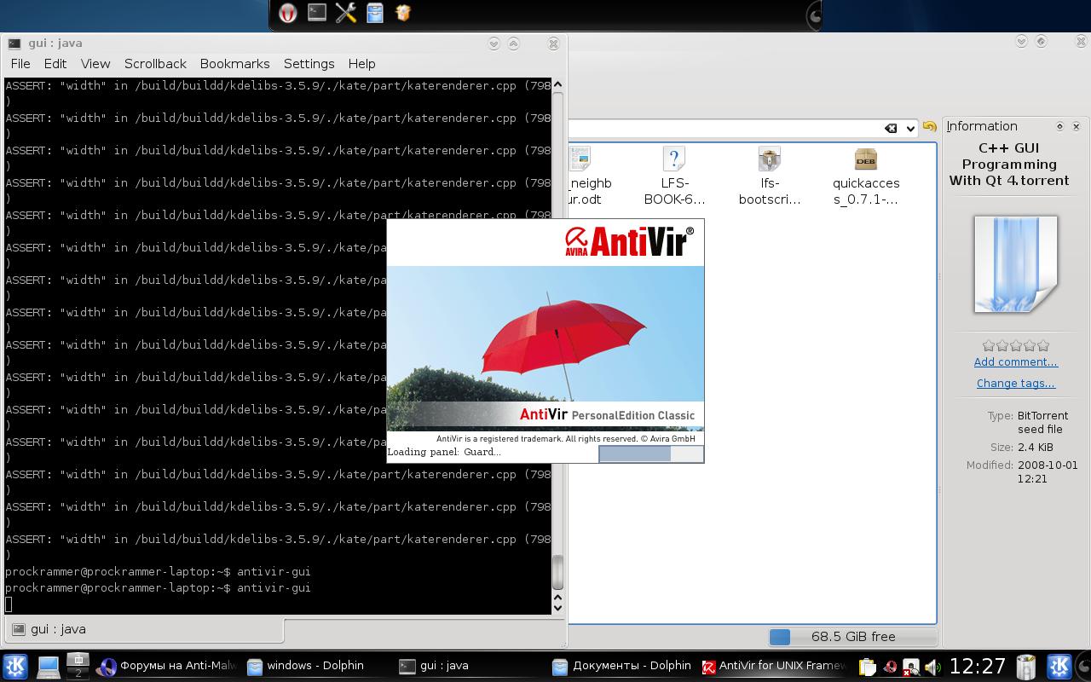Open the Scrollback menu in Konsole
Image resolution: width=1091 pixels, height=682 pixels.
155,64
